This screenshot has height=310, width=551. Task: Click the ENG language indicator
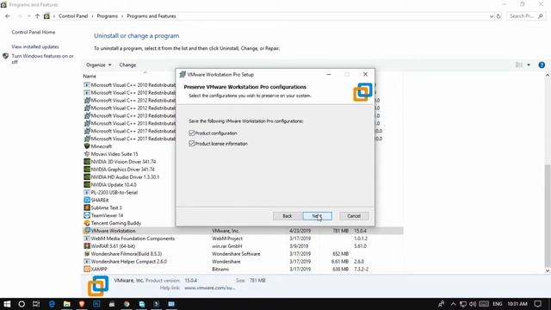click(498, 304)
